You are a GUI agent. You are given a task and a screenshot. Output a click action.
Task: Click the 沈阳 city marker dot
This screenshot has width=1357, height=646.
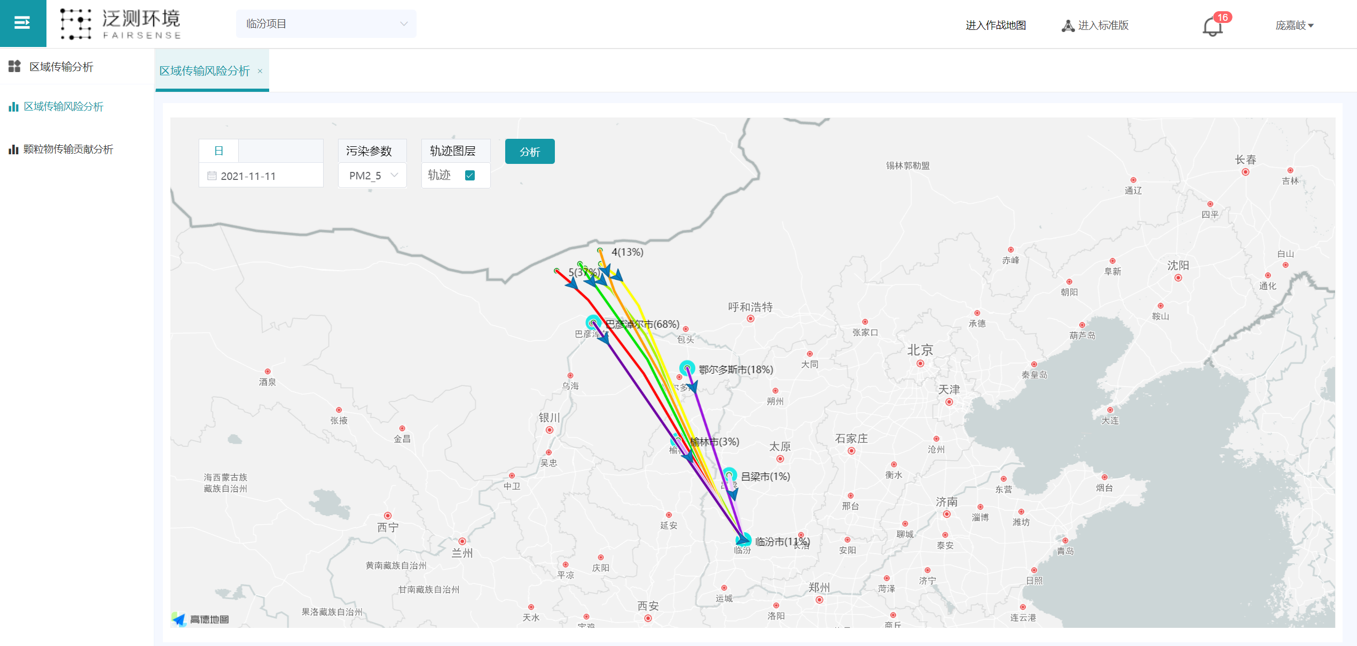[1178, 278]
